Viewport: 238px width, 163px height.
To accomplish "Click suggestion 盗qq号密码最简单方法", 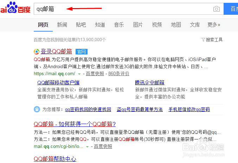I will (140, 109).
